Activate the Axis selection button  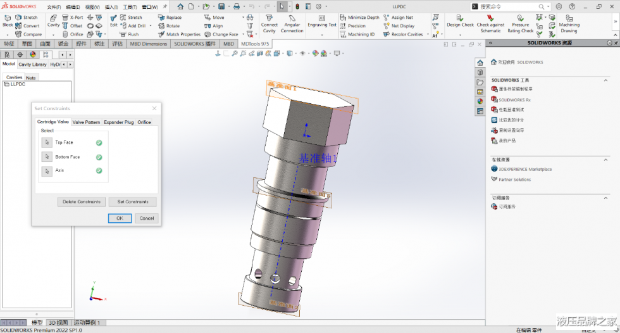47,171
